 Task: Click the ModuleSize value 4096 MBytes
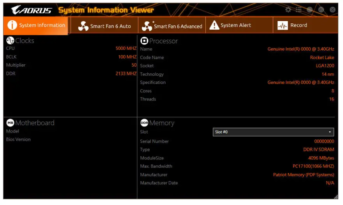pos(321,158)
